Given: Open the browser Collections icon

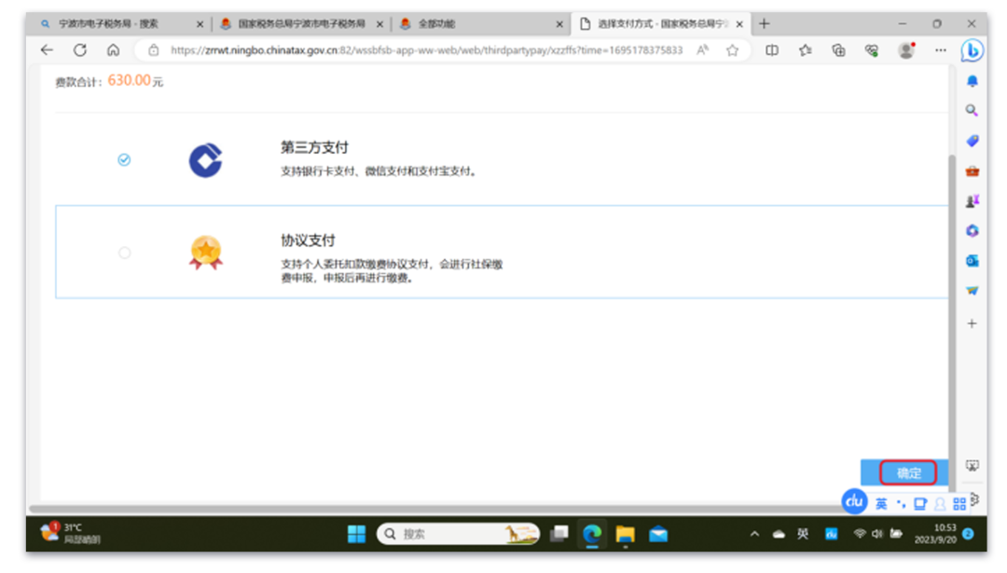Looking at the screenshot, I should [x=838, y=50].
